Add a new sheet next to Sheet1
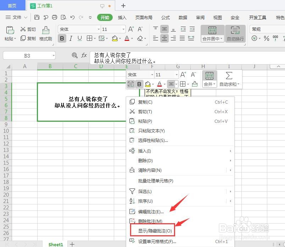The height and width of the screenshot is (247, 285). click(72, 244)
